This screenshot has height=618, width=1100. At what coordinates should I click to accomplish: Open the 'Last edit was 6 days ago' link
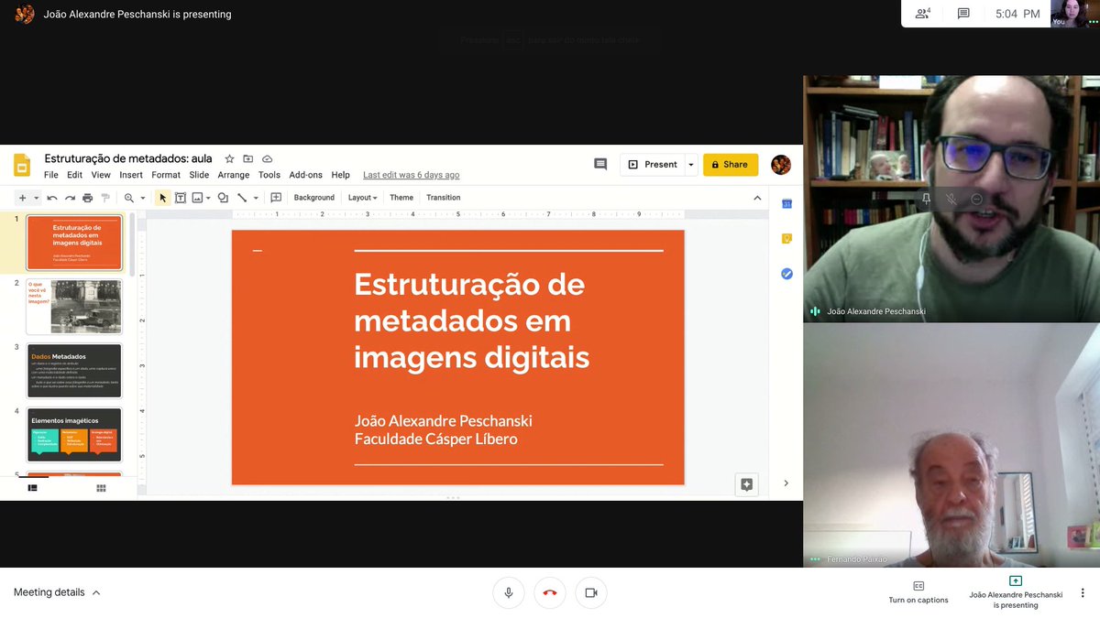412,175
